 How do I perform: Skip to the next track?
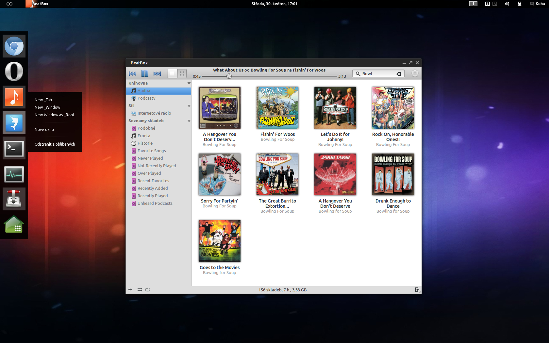point(157,73)
